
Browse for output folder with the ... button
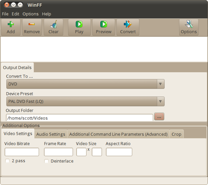(159, 116)
